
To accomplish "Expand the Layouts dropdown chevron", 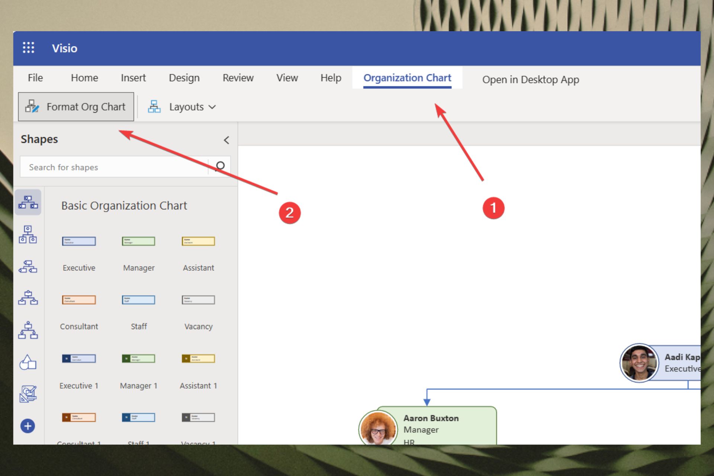I will point(212,107).
